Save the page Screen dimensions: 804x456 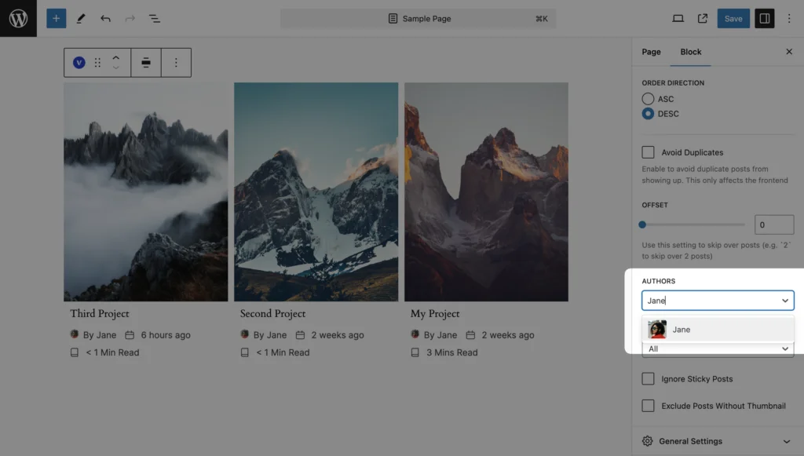coord(733,19)
